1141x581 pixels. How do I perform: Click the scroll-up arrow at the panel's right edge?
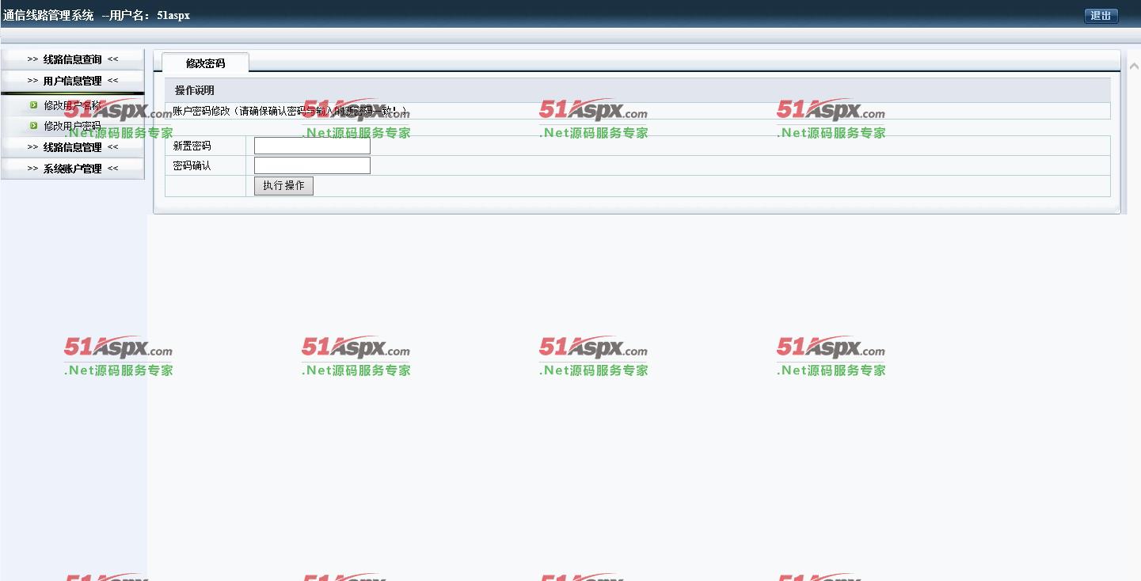[1133, 66]
